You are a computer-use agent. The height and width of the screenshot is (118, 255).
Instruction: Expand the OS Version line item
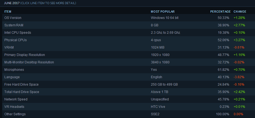pyautogui.click(x=13, y=18)
